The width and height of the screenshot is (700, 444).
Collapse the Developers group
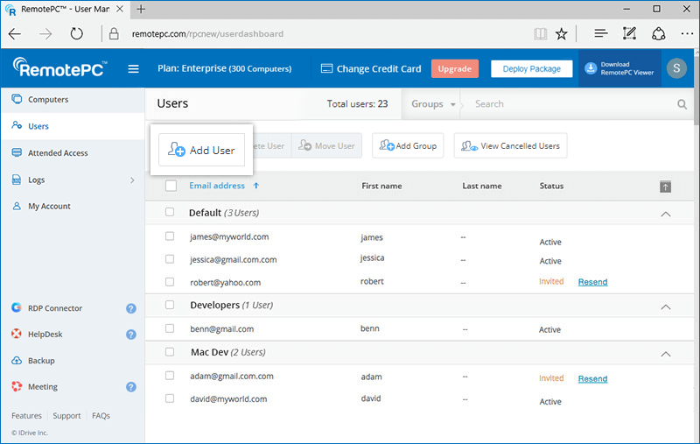[666, 307]
